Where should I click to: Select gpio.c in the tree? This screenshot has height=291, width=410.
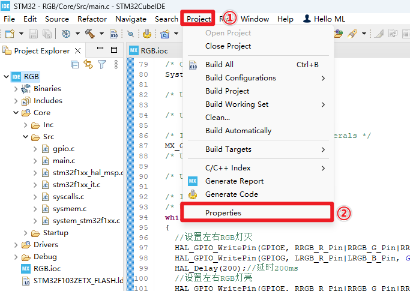(x=64, y=149)
